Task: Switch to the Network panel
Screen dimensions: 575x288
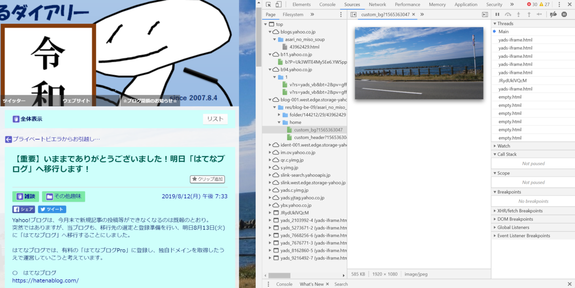Action: click(x=378, y=4)
